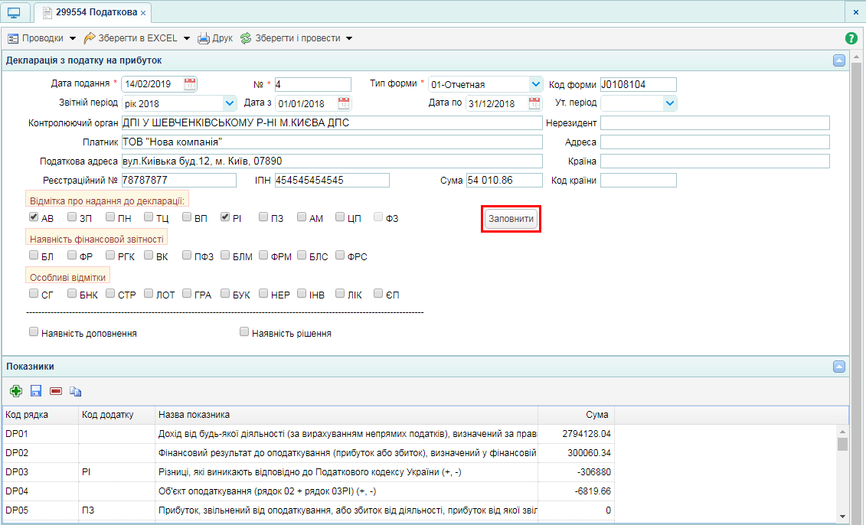The width and height of the screenshot is (866, 525).
Task: Check the ІНВ checkbox
Action: [x=302, y=293]
